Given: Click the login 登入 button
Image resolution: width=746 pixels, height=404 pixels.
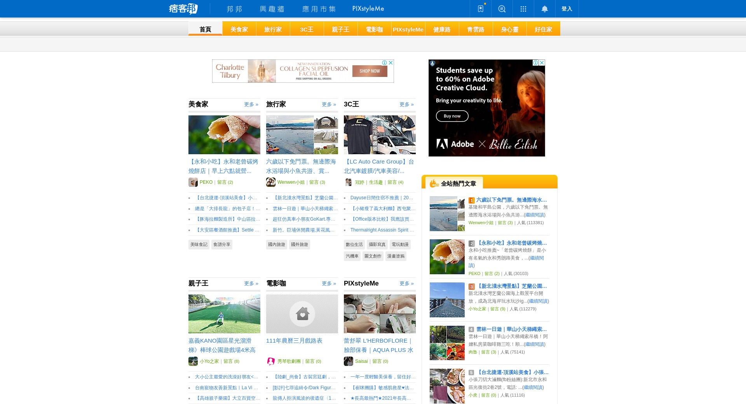Looking at the screenshot, I should pos(567,9).
